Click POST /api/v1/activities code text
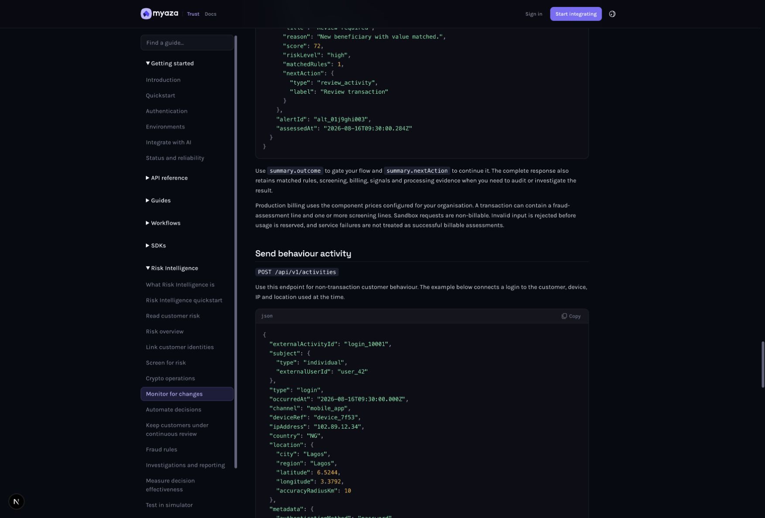Viewport: 765px width, 518px height. click(x=297, y=272)
